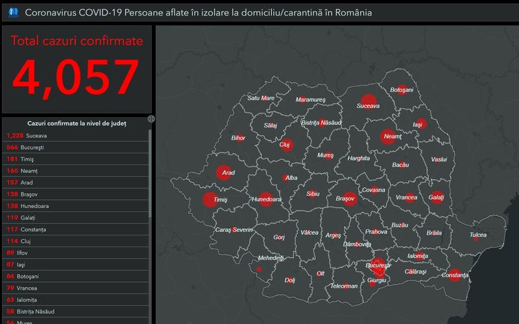The width and height of the screenshot is (519, 324).
Task: Click the Neamț red circle on map
Action: pyautogui.click(x=388, y=137)
